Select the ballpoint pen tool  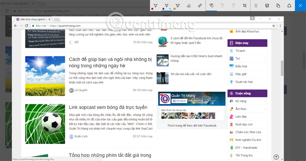tap(155, 5)
